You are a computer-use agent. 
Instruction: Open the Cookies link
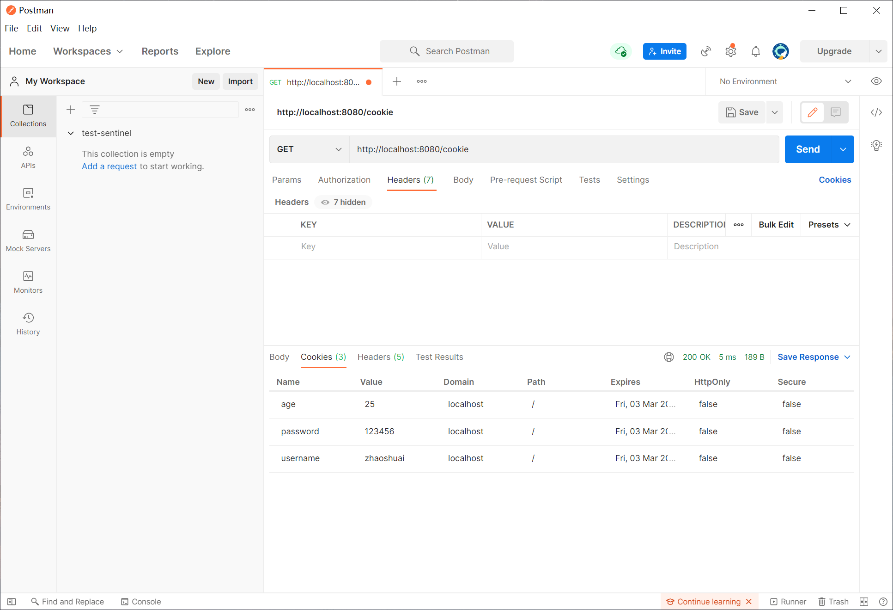tap(835, 180)
